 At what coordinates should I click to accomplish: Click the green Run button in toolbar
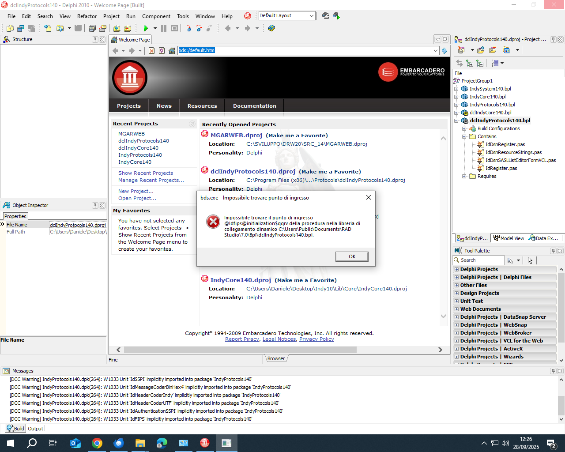coord(146,28)
